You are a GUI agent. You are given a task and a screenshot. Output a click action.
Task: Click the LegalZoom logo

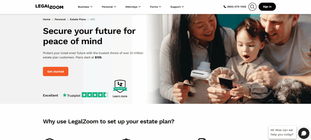[49, 7]
